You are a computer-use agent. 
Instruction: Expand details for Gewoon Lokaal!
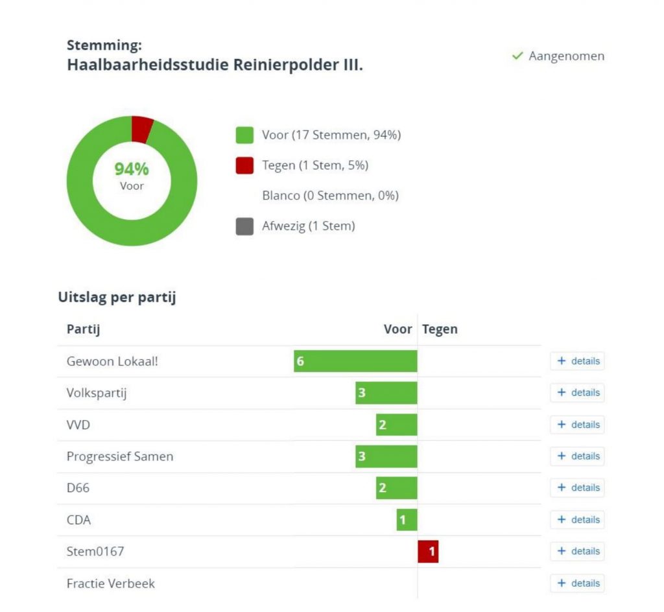577,361
